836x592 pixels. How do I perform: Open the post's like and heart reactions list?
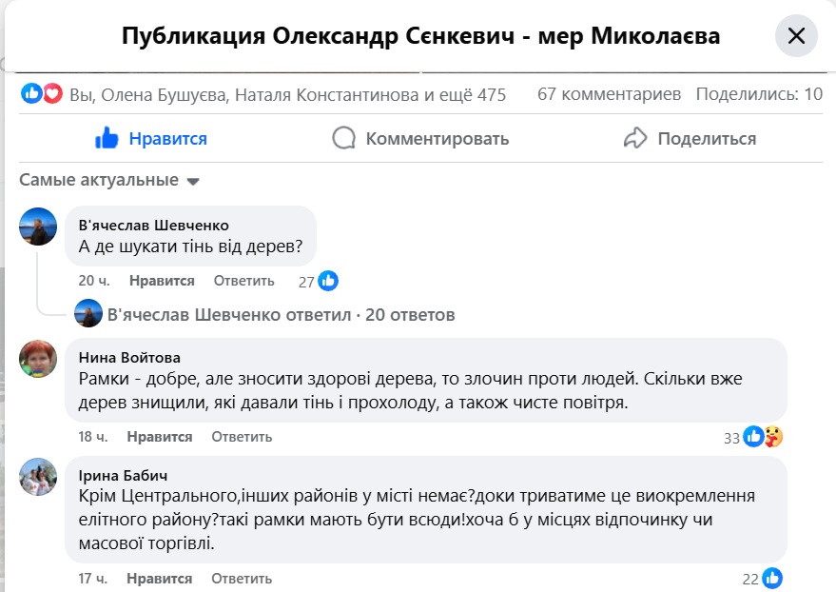click(x=42, y=94)
